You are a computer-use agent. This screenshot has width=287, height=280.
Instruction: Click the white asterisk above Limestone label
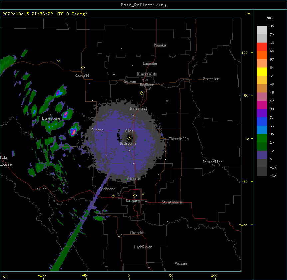click(51, 115)
